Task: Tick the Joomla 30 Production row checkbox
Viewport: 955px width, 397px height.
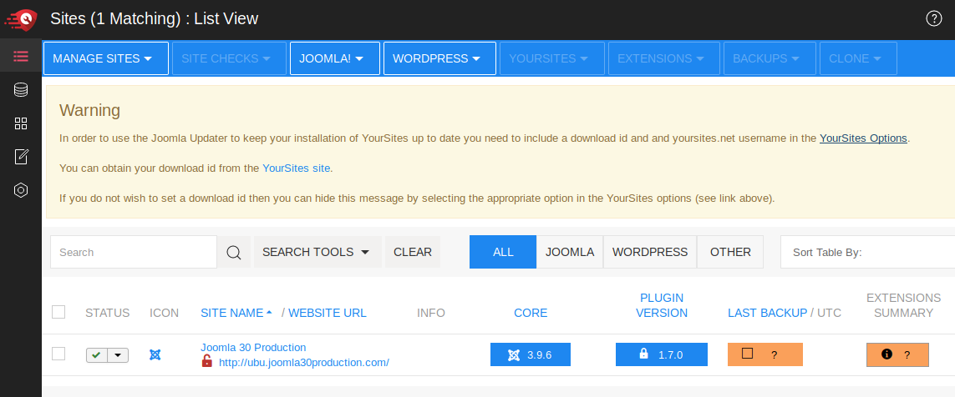Action: tap(58, 354)
